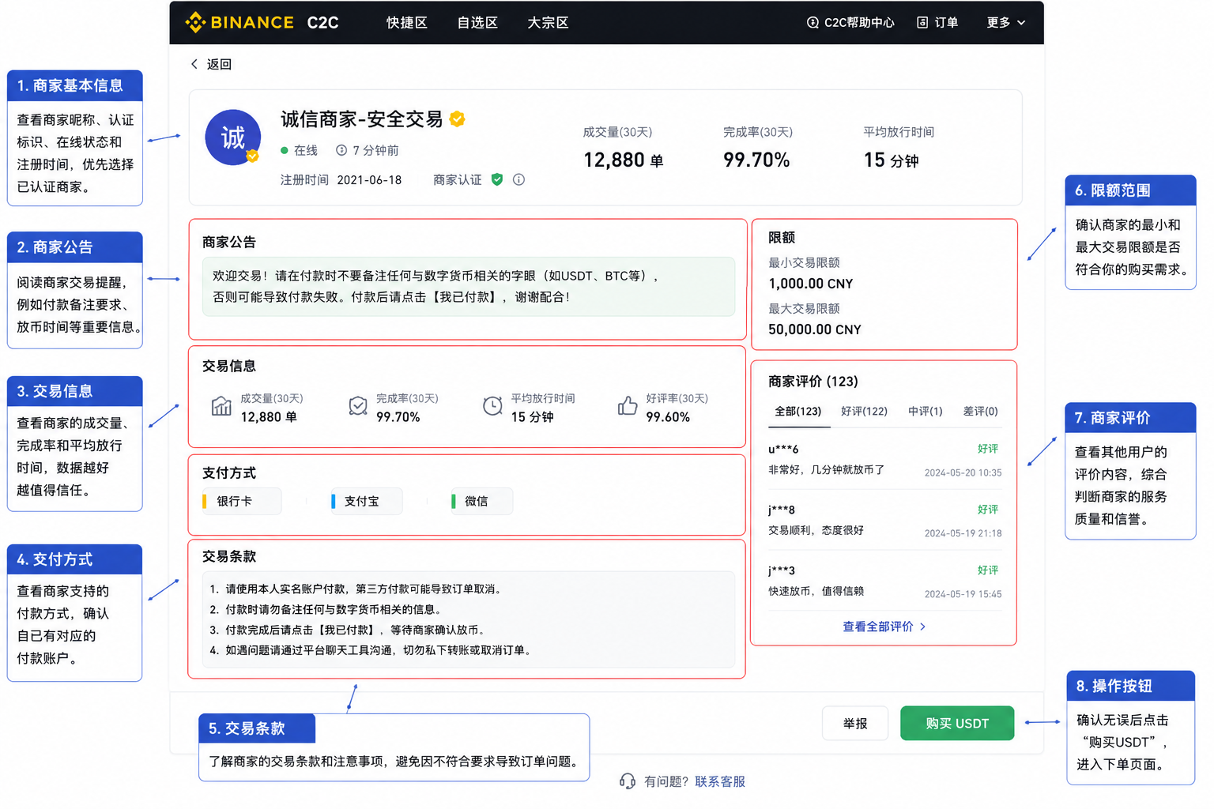Viewport: 1214px width, 809px height.
Task: Click the 商家评价 (123) heading
Action: pos(813,382)
